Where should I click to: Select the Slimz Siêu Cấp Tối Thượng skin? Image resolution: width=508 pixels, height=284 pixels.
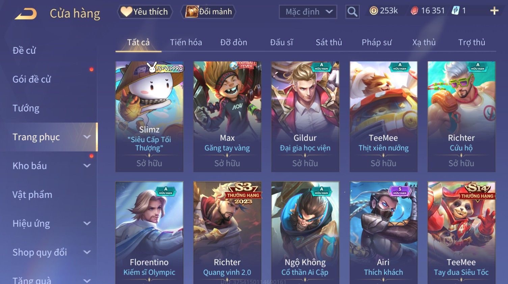point(149,117)
